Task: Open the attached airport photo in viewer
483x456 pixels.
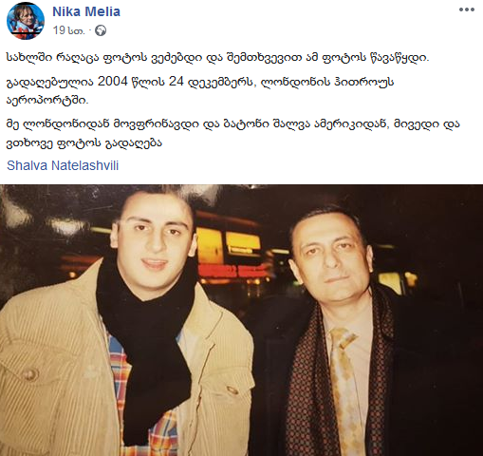Action: [x=241, y=320]
